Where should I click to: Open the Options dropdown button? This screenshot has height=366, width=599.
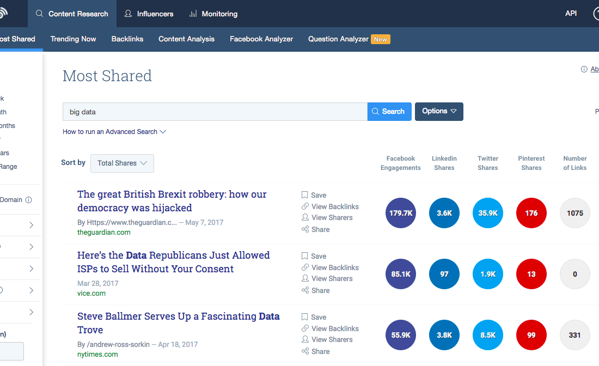[439, 111]
